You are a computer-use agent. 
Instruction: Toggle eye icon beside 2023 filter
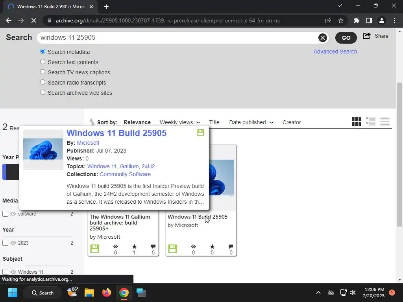[x=13, y=243]
